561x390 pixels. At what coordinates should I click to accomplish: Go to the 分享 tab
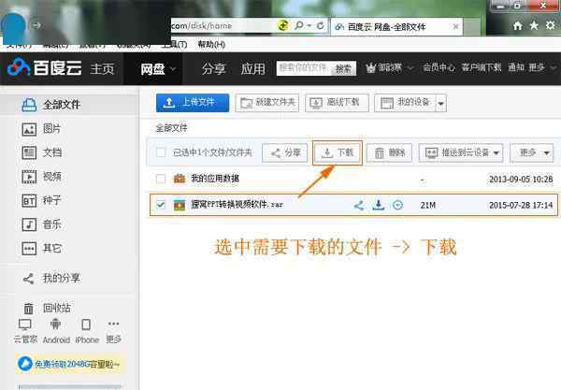click(213, 68)
